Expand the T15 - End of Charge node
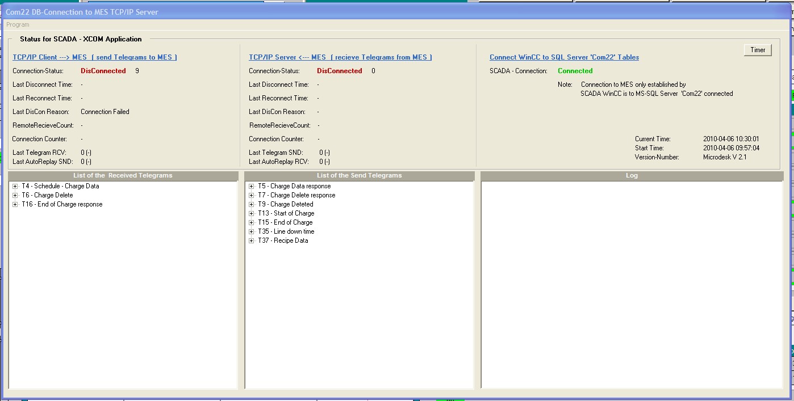 pyautogui.click(x=252, y=222)
